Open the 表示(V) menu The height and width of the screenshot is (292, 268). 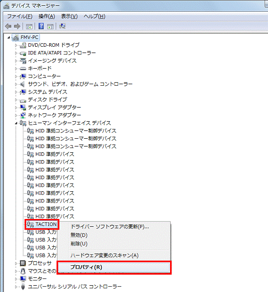tap(69, 17)
